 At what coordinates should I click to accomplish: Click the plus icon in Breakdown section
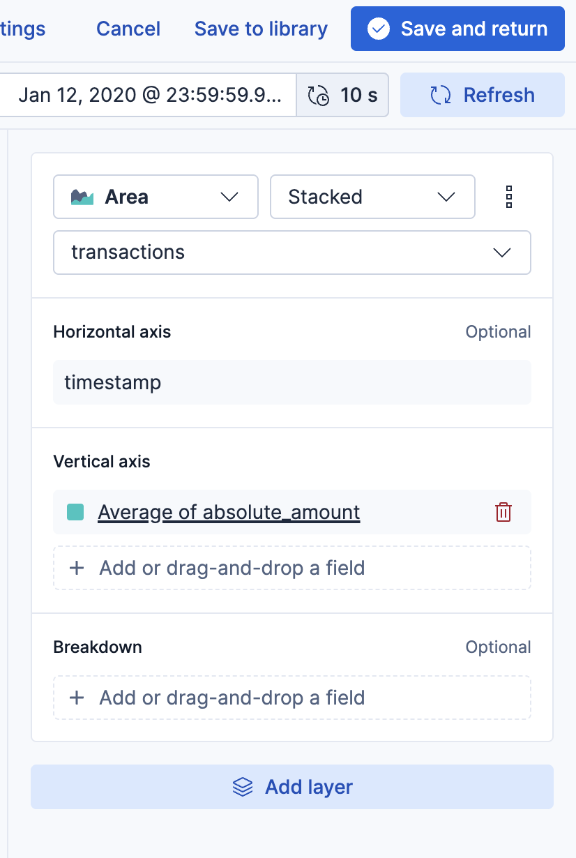pyautogui.click(x=77, y=698)
